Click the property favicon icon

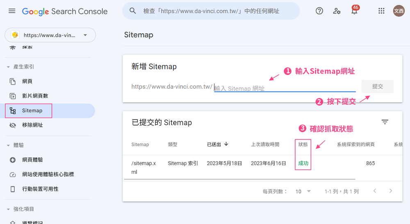click(x=15, y=35)
